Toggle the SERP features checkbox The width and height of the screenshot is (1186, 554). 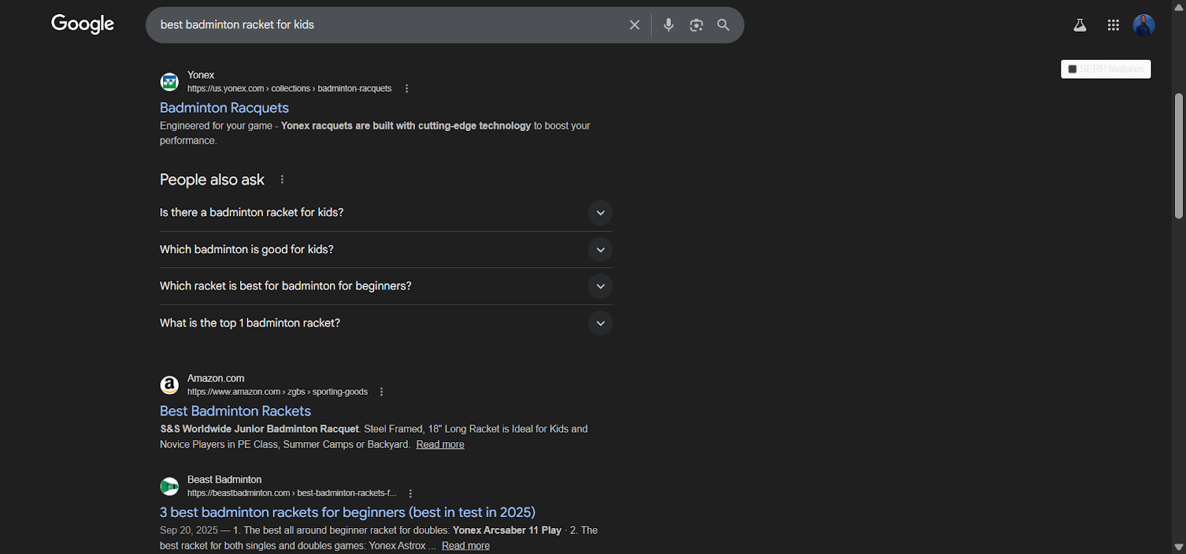click(1072, 69)
